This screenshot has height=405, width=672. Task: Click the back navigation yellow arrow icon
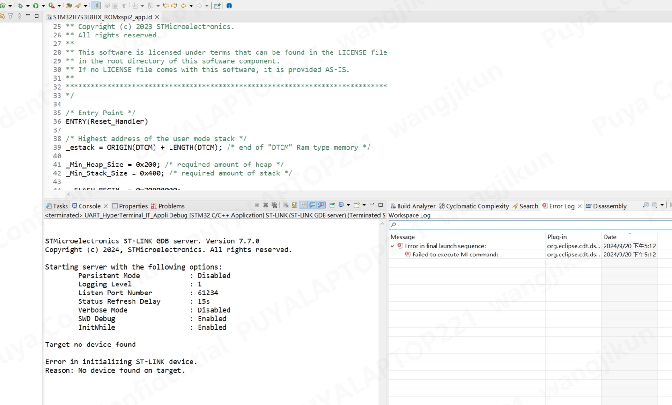(184, 6)
